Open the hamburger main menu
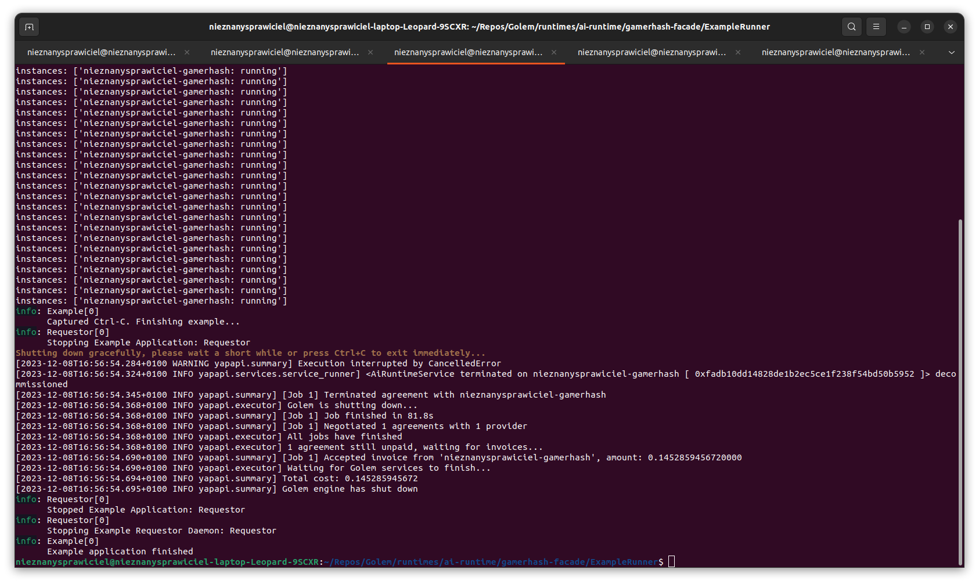This screenshot has width=979, height=584. [876, 27]
